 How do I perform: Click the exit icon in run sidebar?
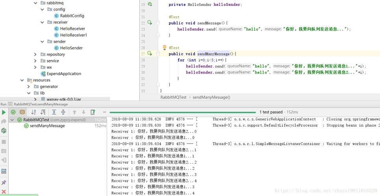4,160
